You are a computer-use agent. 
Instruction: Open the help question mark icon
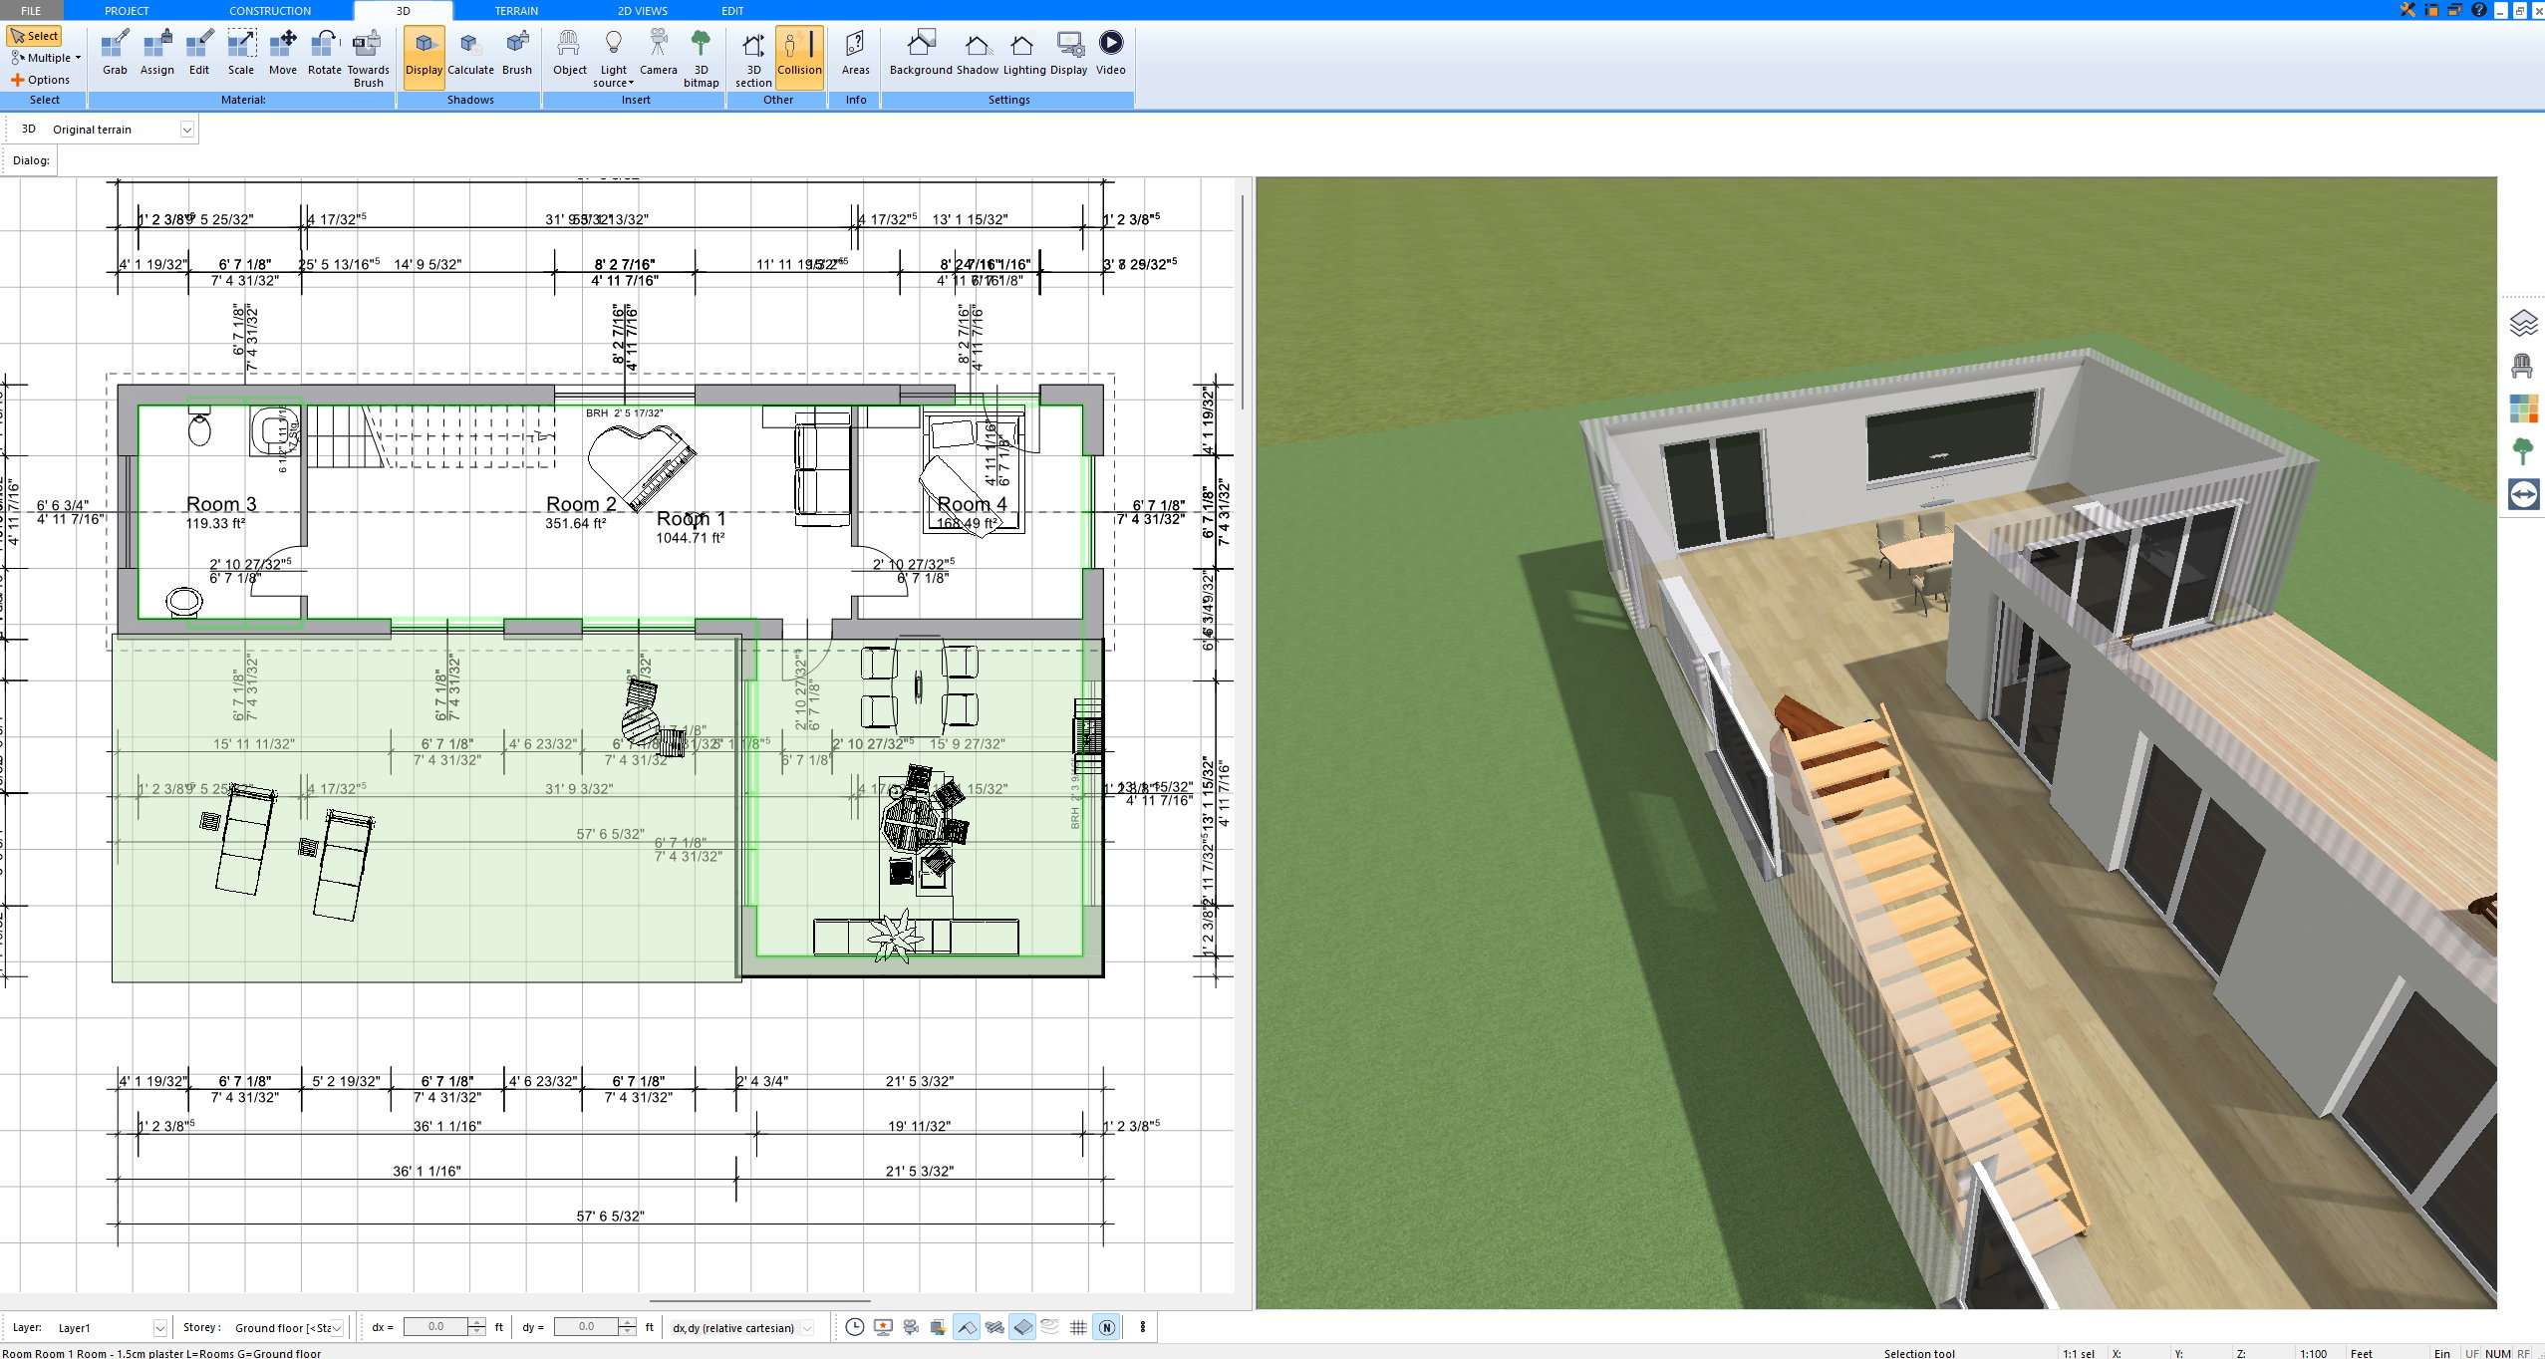click(x=2479, y=10)
